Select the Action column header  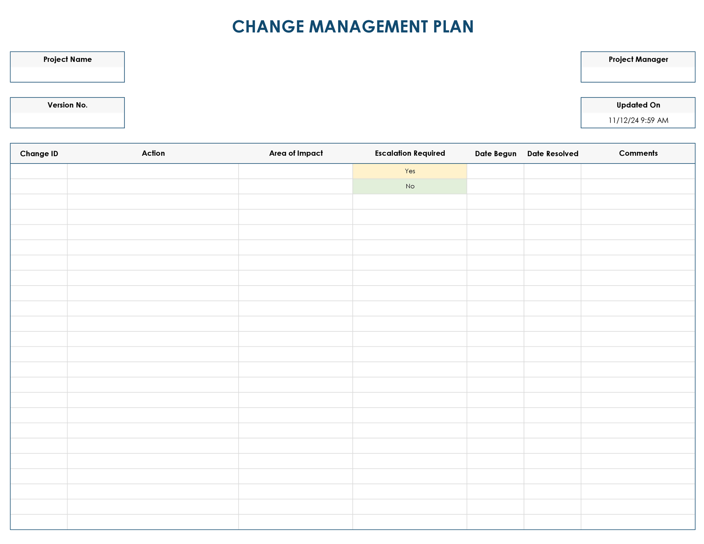tap(153, 153)
